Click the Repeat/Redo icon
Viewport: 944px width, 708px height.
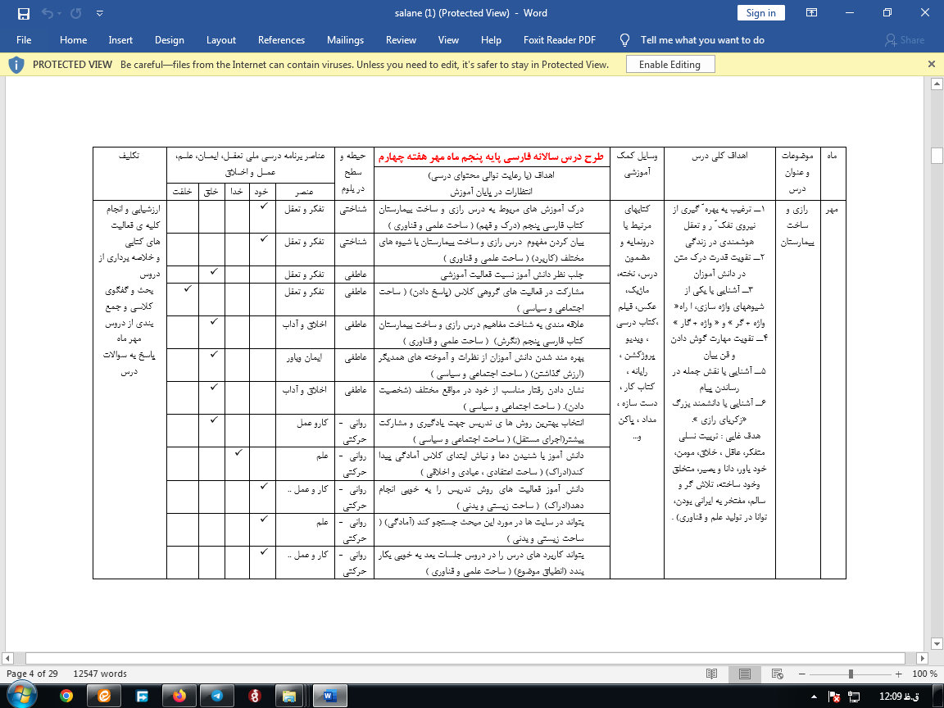[76, 13]
